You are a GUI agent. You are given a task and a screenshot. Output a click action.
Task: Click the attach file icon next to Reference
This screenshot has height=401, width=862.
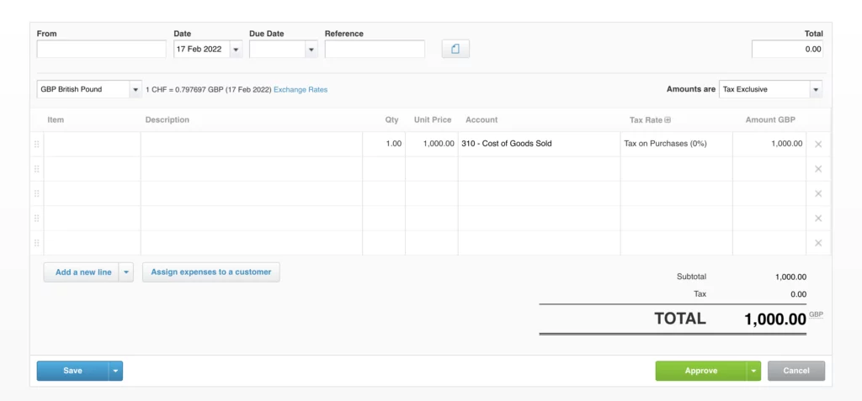point(455,49)
